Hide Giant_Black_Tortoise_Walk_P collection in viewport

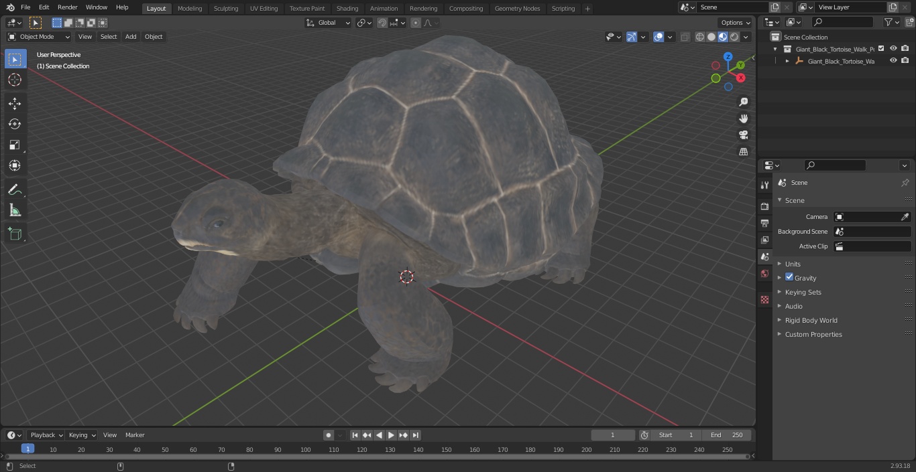(x=893, y=49)
